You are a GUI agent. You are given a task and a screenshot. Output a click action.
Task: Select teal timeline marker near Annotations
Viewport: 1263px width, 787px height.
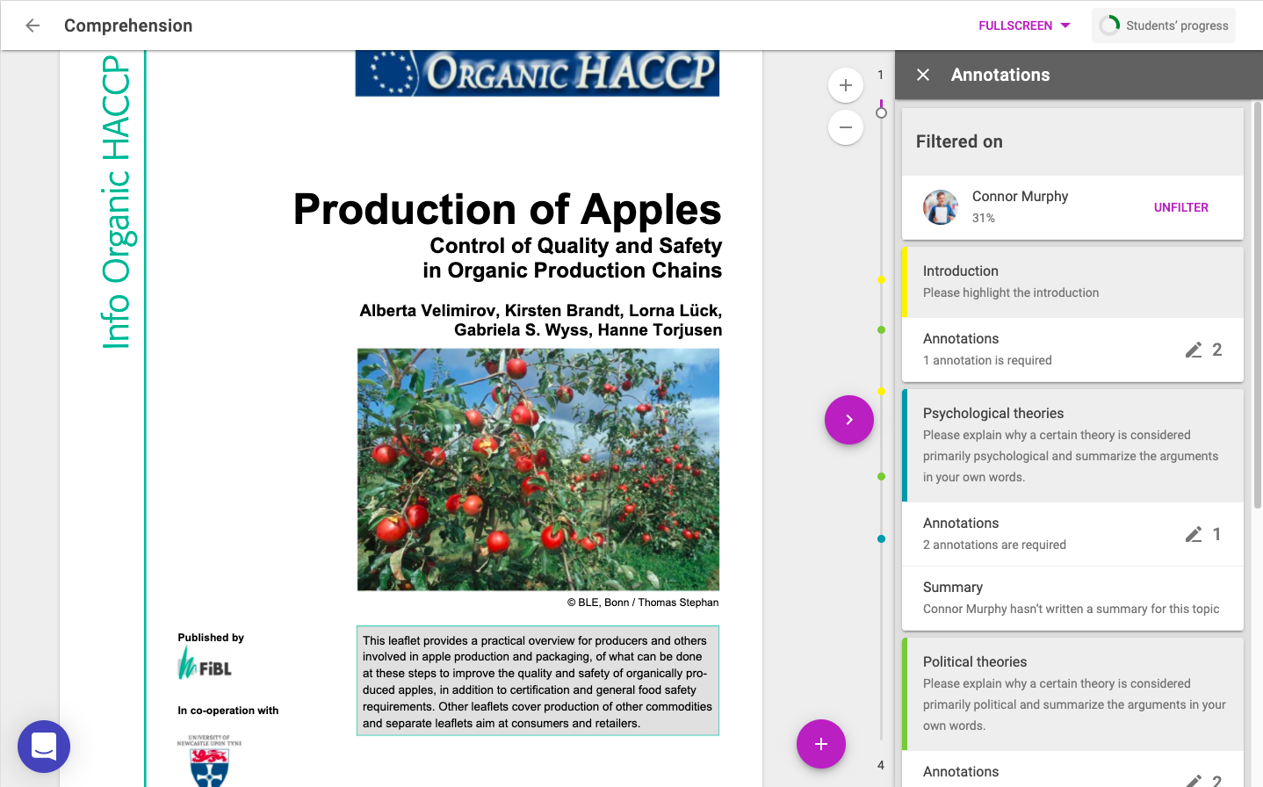click(x=881, y=538)
